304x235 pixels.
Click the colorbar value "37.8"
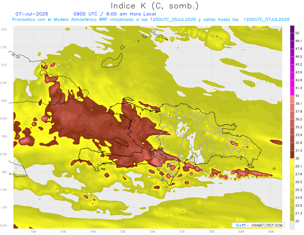299,112
